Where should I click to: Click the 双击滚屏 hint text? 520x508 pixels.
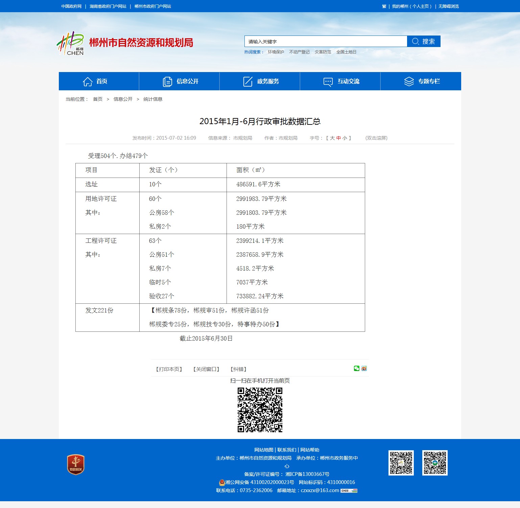coord(376,138)
